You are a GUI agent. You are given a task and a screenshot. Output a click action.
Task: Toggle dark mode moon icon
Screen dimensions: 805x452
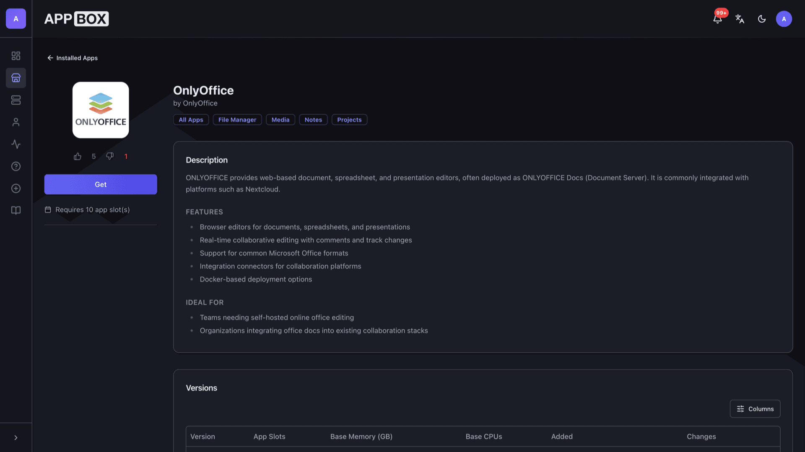point(762,19)
